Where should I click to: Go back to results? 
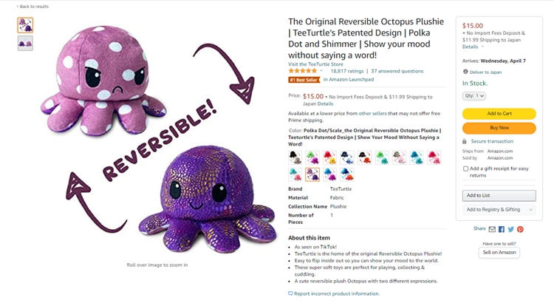pos(33,7)
